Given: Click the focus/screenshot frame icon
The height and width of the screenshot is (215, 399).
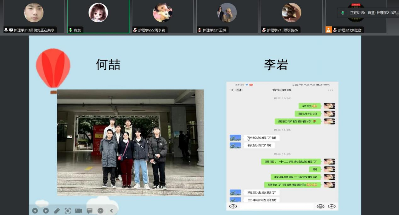Looking at the screenshot, I should point(68,211).
